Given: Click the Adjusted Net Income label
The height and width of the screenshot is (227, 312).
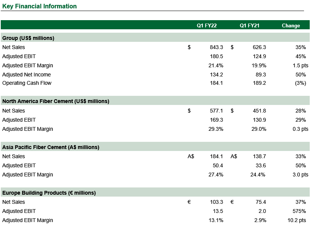Looking at the screenshot, I should [27, 75].
